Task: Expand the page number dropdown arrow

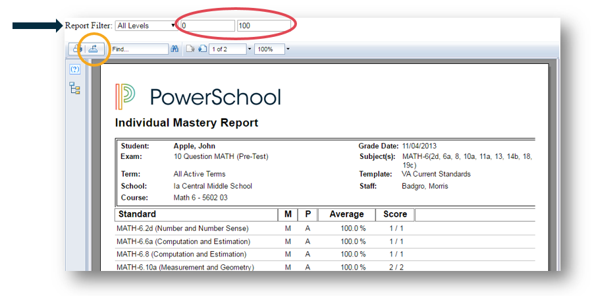Action: [x=249, y=49]
